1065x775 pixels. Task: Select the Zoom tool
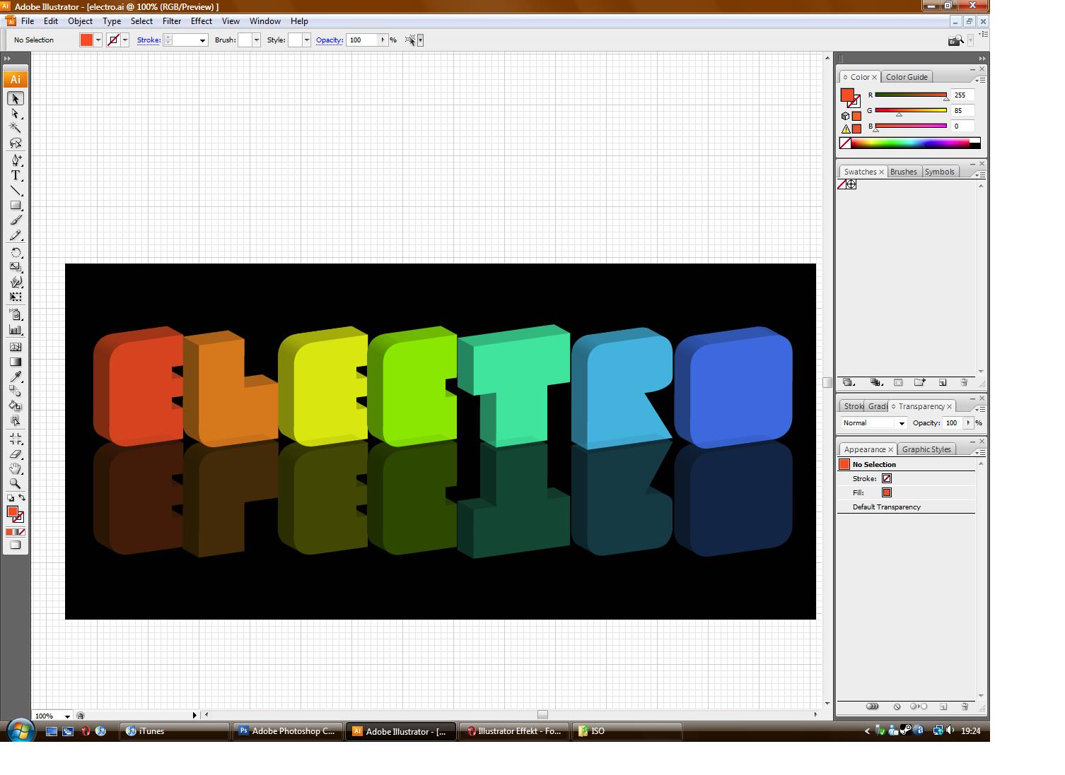(x=16, y=483)
